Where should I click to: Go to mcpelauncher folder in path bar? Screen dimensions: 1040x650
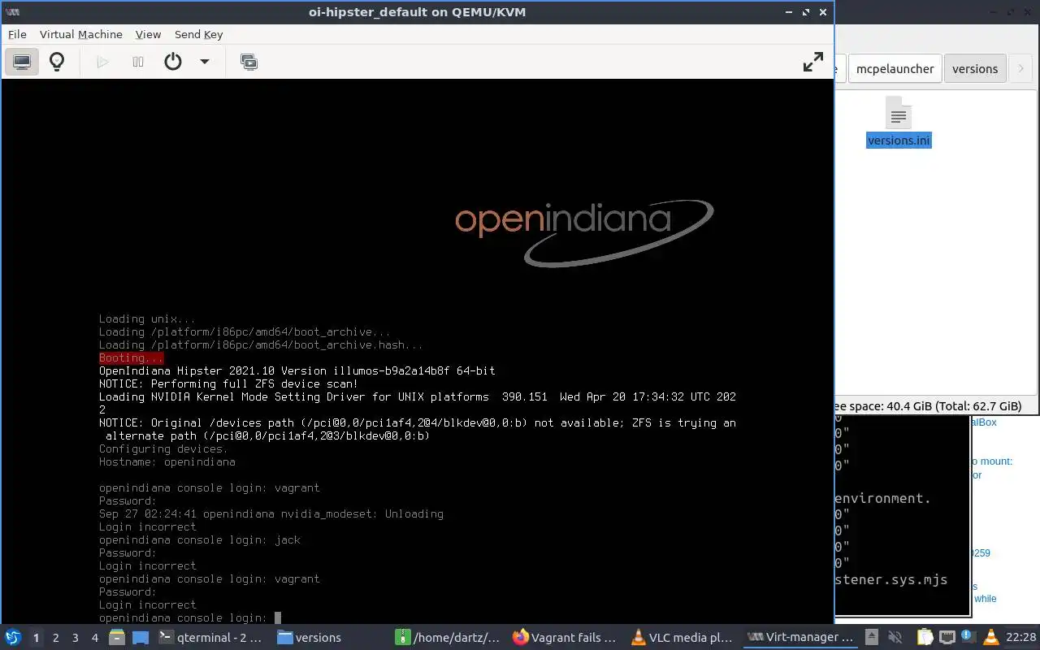(895, 69)
